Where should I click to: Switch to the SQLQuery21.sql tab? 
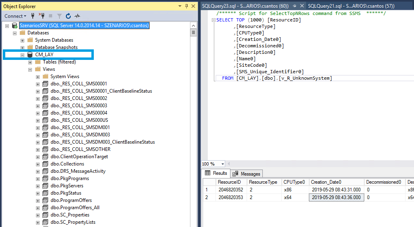point(351,6)
